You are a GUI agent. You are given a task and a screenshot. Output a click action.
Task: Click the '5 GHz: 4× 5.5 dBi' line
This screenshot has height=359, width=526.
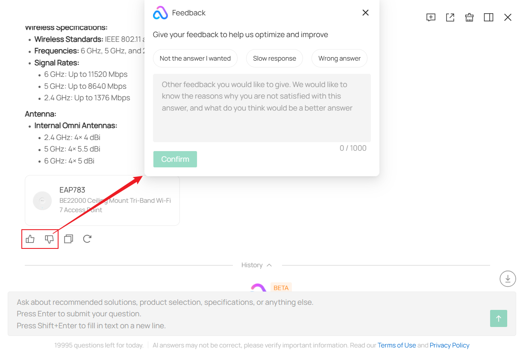tap(72, 149)
